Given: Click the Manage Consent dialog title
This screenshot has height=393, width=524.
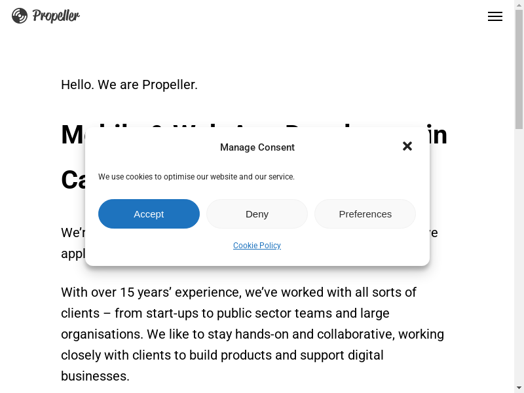Looking at the screenshot, I should point(257,147).
